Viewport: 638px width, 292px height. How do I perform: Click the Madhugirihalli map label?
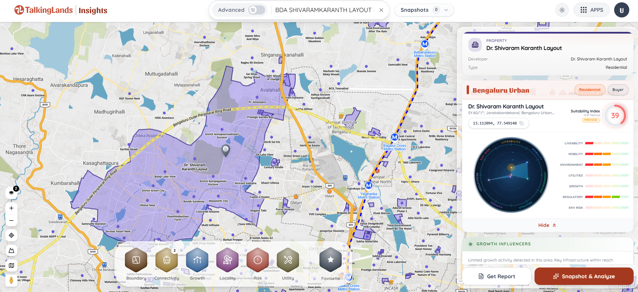tap(110, 112)
